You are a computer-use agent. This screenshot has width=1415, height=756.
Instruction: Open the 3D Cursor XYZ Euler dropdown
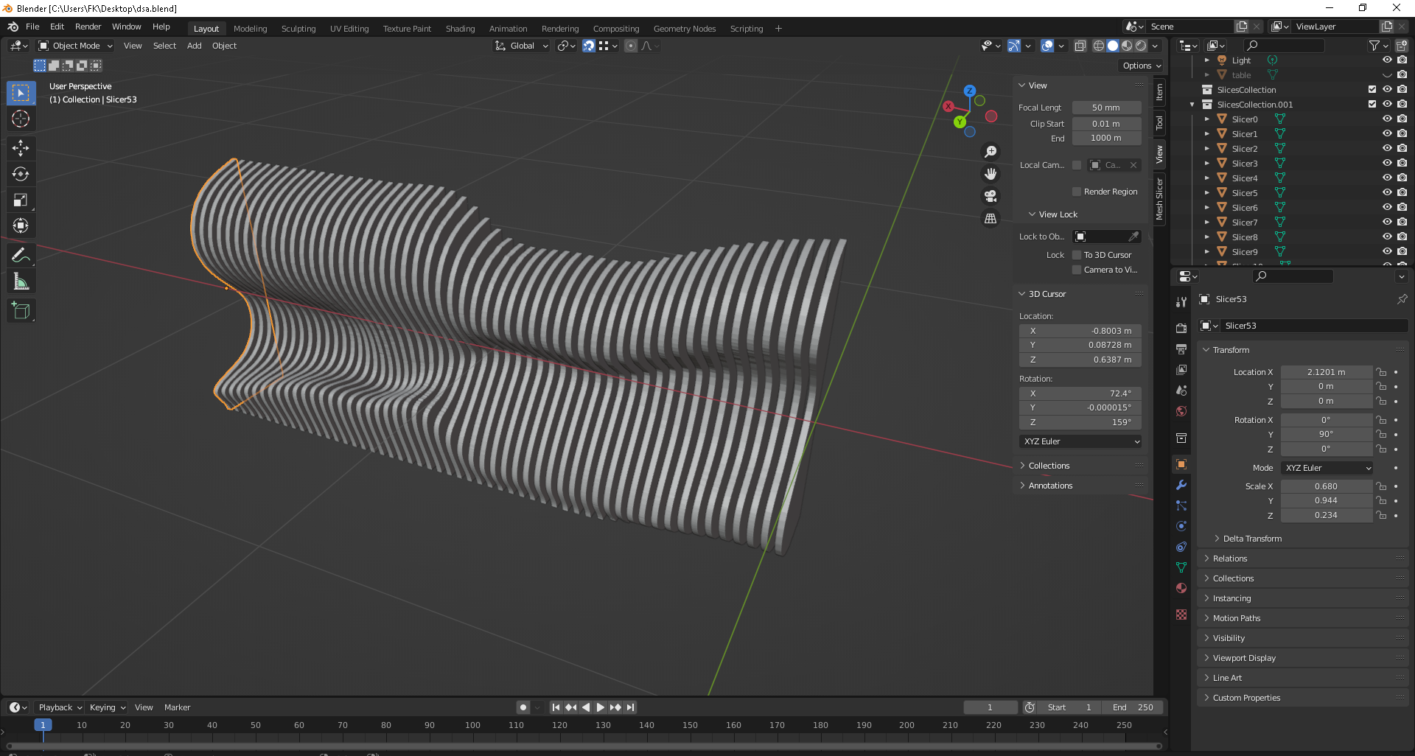(x=1080, y=441)
